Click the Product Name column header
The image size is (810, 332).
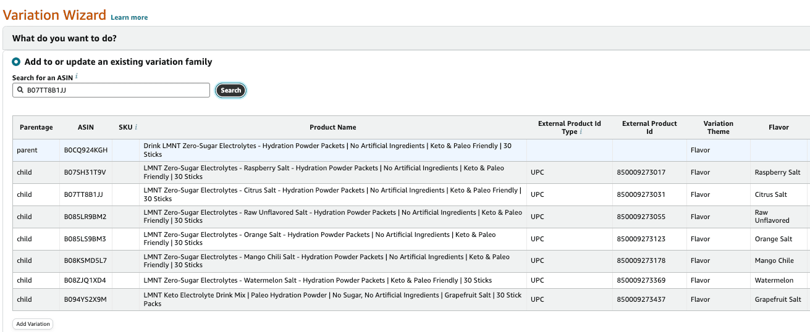[333, 127]
